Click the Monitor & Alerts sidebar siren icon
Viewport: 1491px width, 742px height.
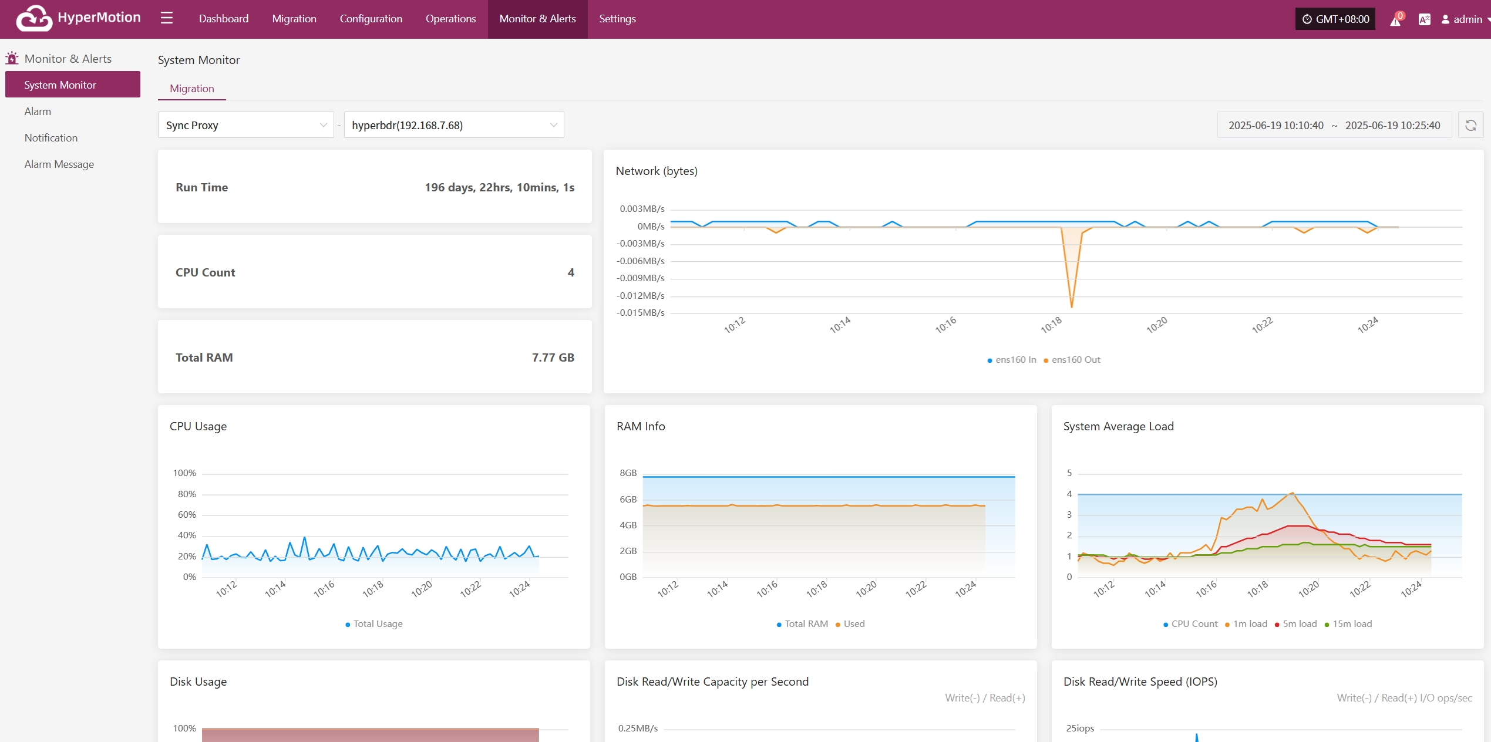pyautogui.click(x=12, y=58)
